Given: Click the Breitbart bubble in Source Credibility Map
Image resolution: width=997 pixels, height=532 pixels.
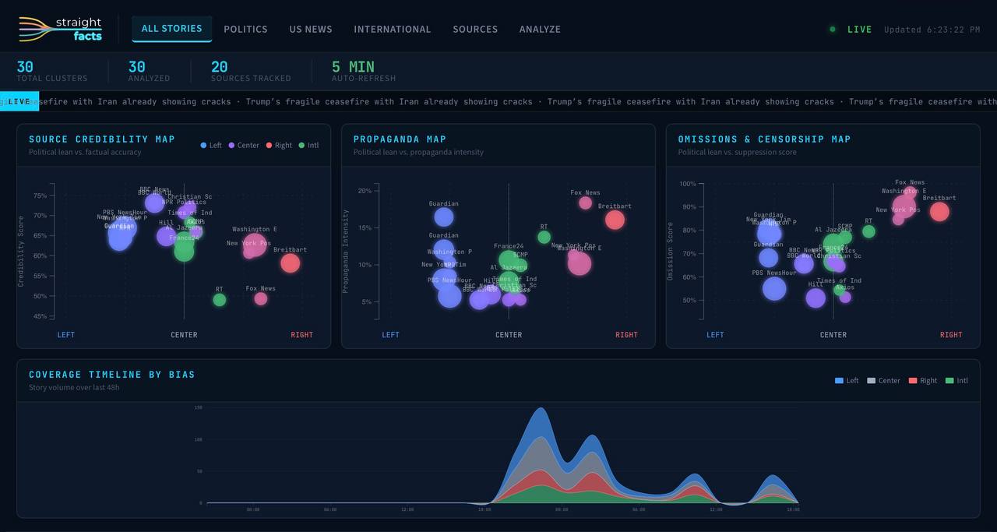Looking at the screenshot, I should [290, 263].
